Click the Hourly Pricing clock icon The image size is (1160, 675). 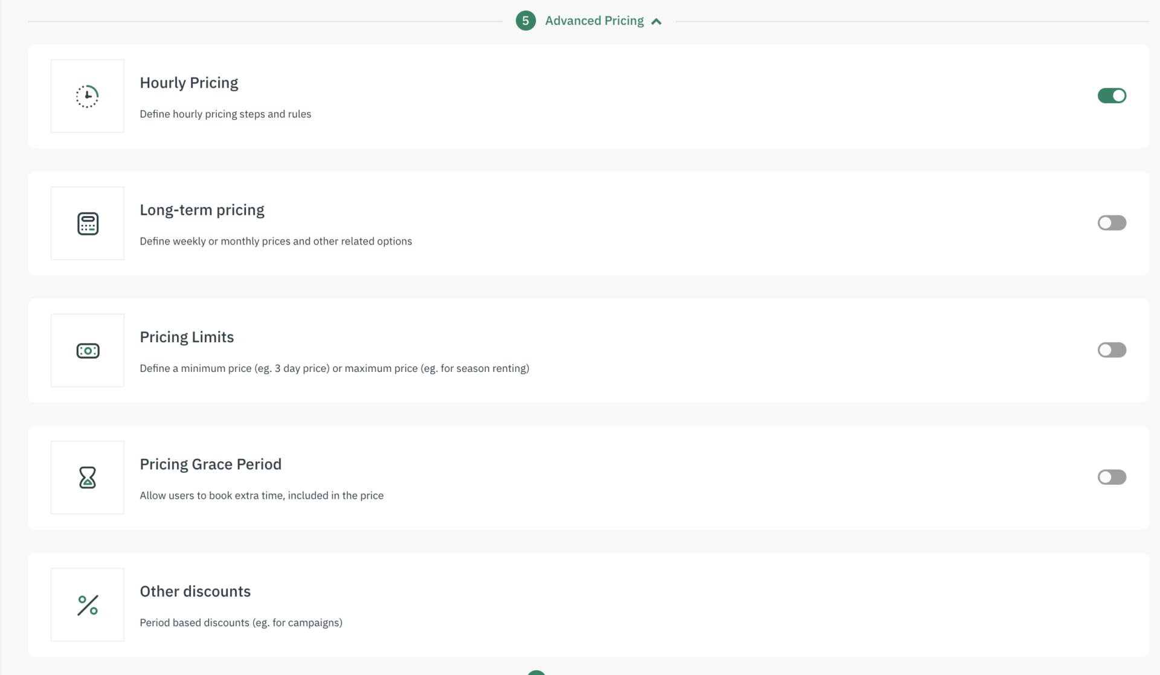tap(87, 95)
